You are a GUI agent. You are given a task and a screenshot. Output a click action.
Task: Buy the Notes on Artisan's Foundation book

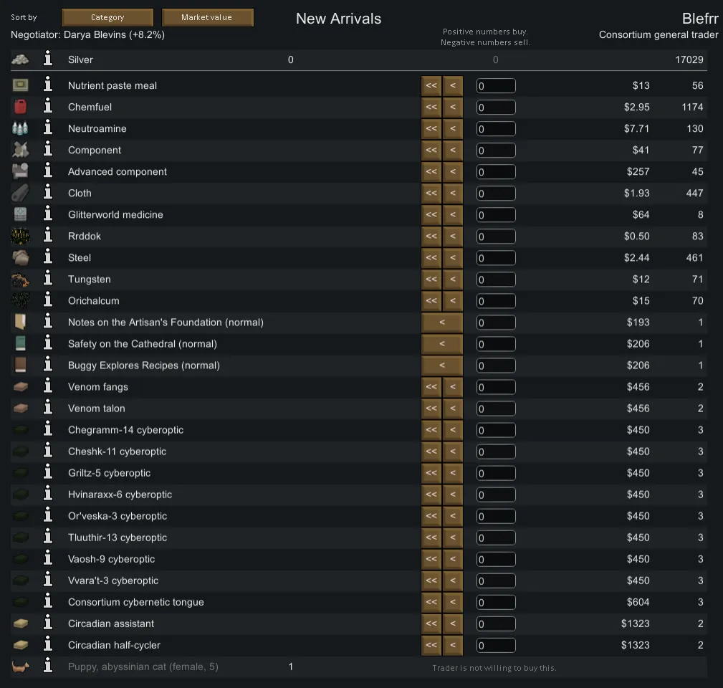441,322
